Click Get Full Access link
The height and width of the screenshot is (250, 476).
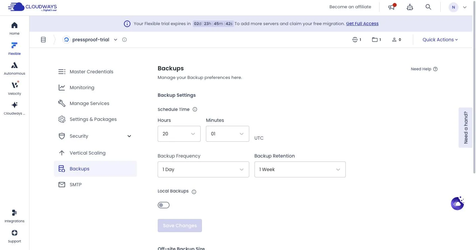click(362, 24)
